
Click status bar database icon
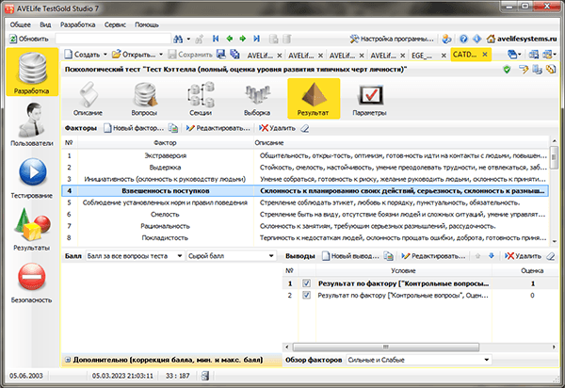pyautogui.click(x=205, y=376)
